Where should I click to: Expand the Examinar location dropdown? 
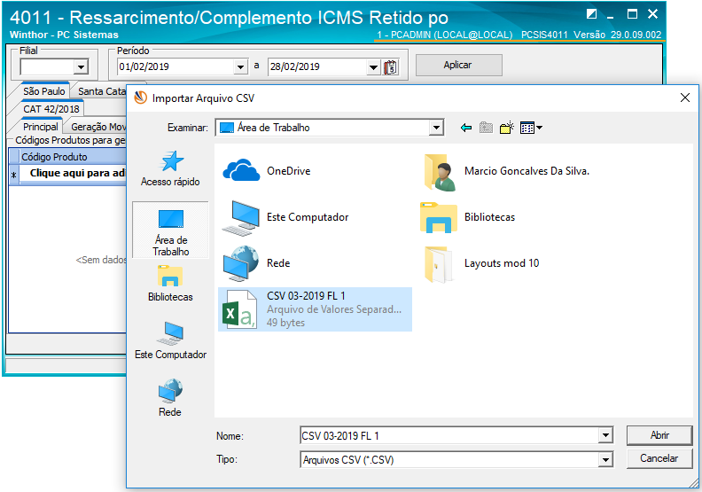click(436, 128)
